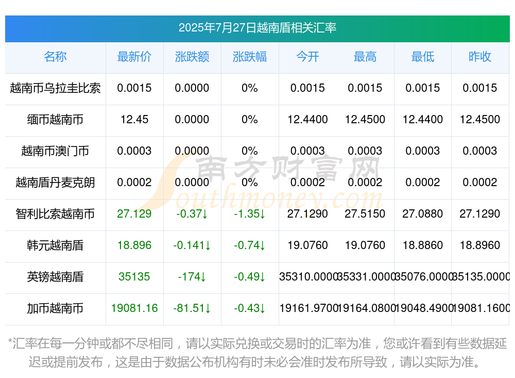
Task: Click the high value 27.5150
Action: (x=365, y=214)
